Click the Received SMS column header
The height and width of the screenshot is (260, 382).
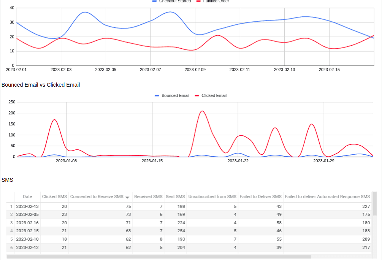148,197
